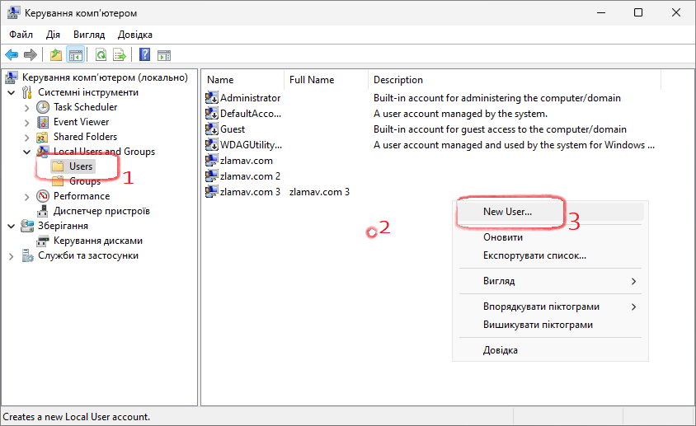The height and width of the screenshot is (426, 696).
Task: Click the Back arrow toolbar icon
Action: coord(12,55)
